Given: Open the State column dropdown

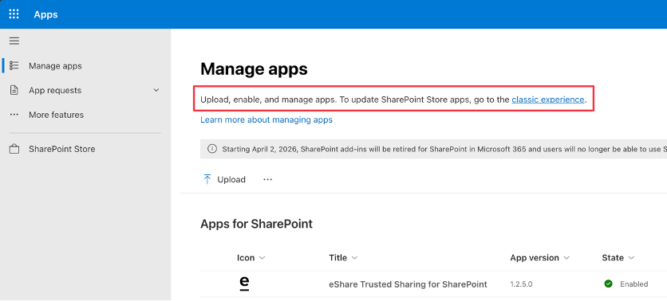Looking at the screenshot, I should (631, 258).
